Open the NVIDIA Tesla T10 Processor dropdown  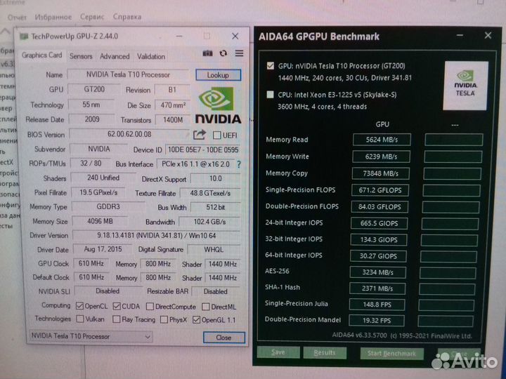(91, 336)
